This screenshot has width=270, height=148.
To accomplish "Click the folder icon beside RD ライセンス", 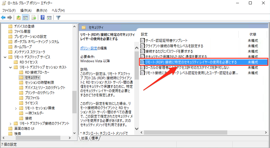I will 16,62.
